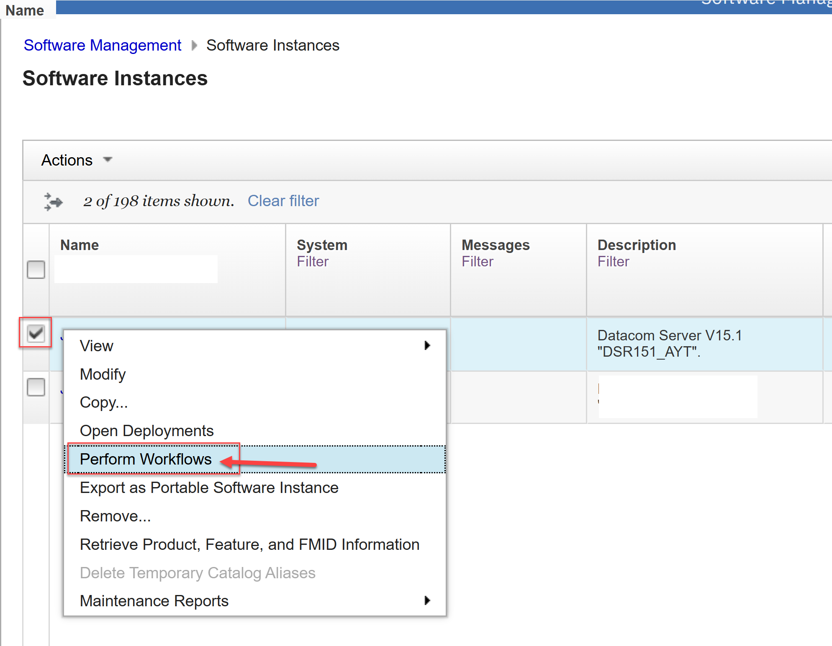Select Remove... from the menu
832x646 pixels.
click(115, 516)
